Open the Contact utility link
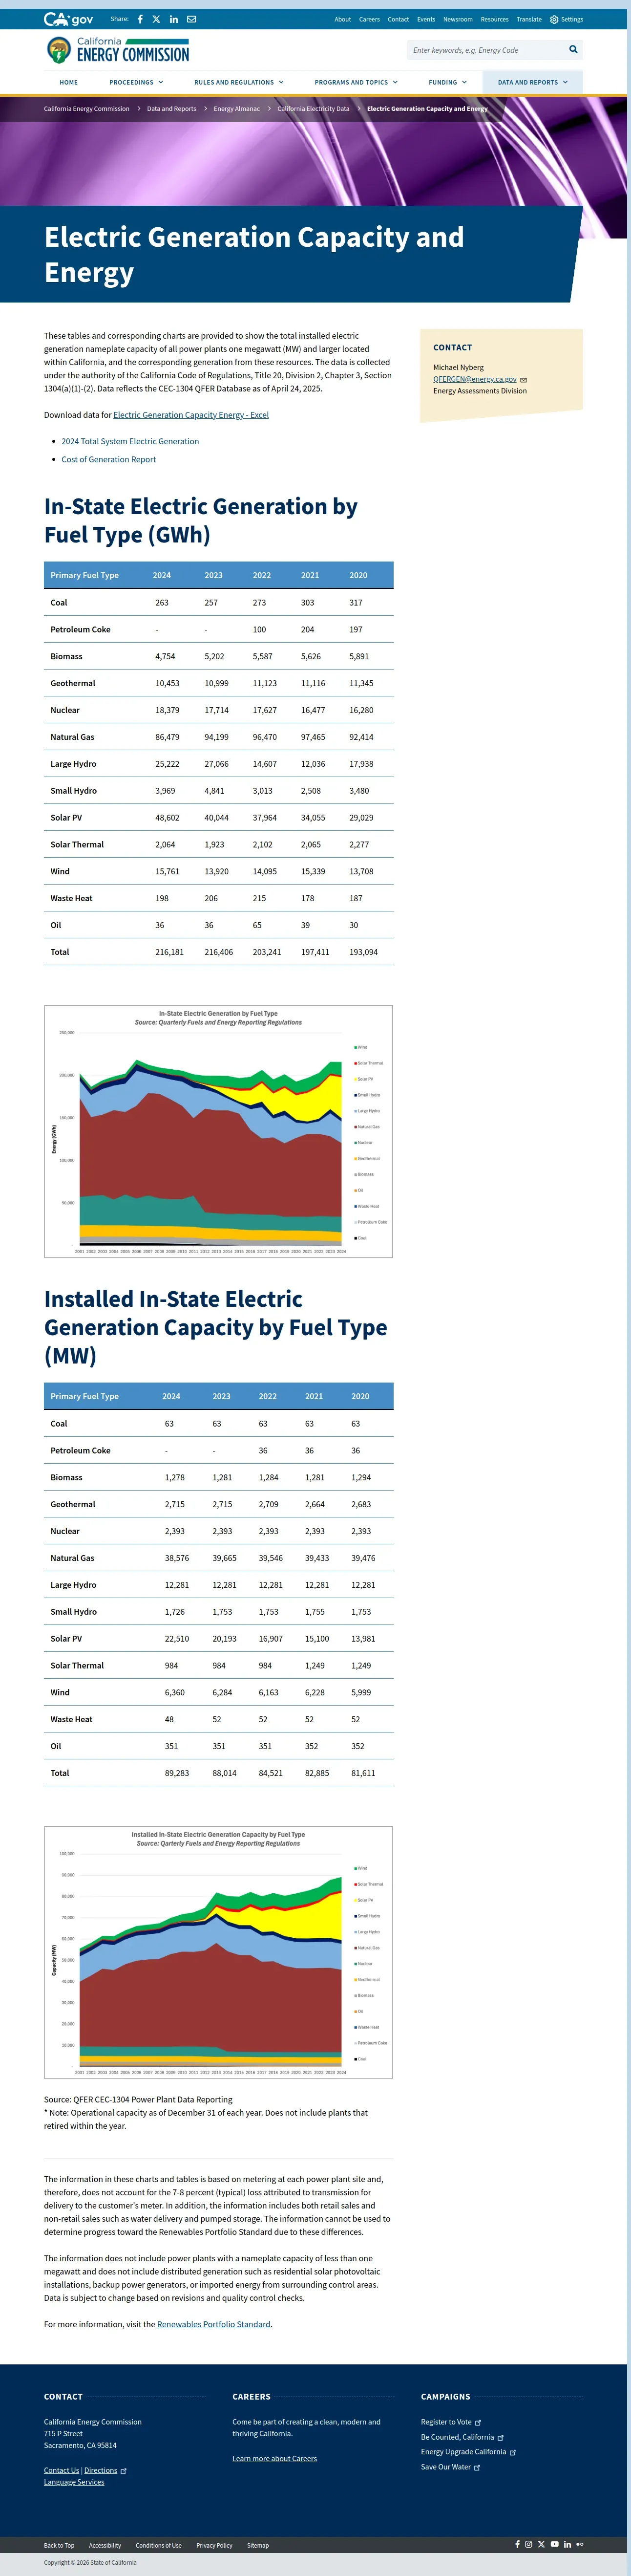The width and height of the screenshot is (631, 2576). tap(398, 19)
